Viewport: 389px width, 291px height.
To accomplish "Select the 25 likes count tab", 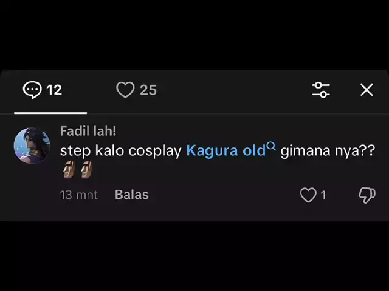I will [148, 90].
